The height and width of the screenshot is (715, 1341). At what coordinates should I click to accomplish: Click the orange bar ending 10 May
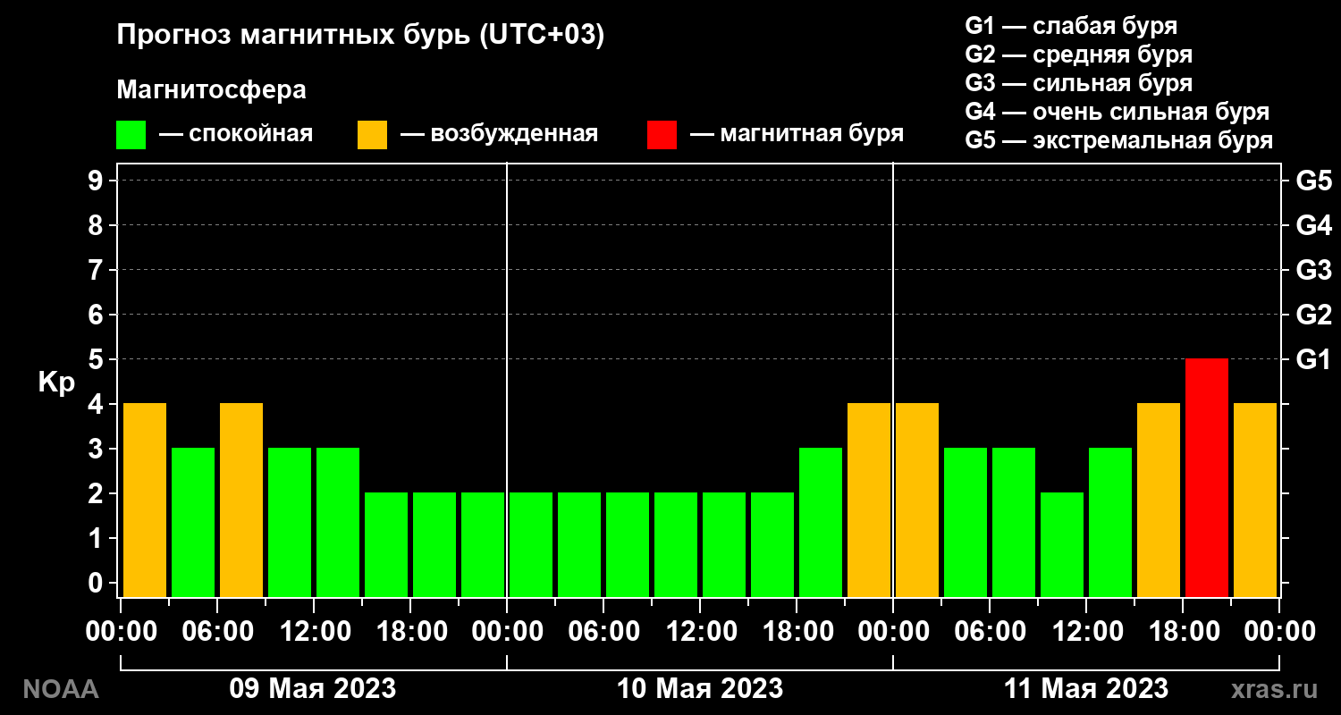click(x=869, y=500)
